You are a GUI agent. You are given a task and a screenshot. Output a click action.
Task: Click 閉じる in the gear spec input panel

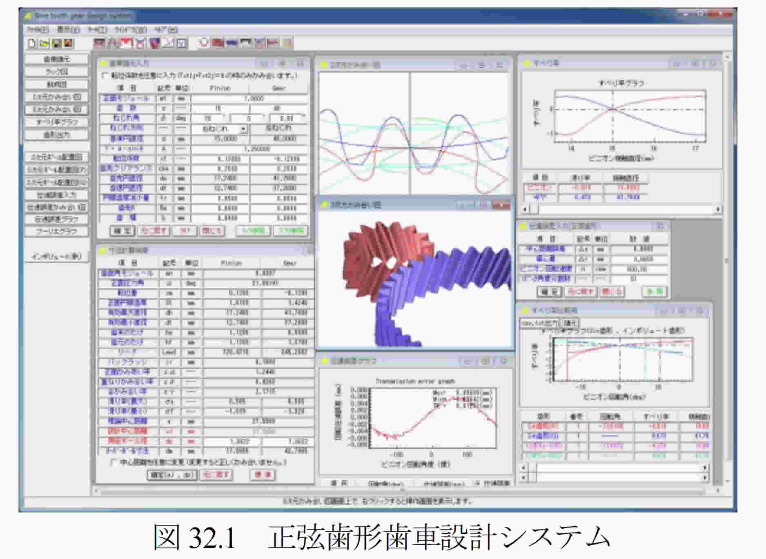point(212,231)
